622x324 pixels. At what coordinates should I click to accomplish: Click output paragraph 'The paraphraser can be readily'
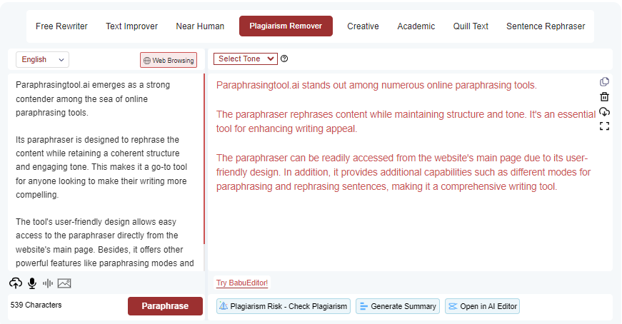[403, 172]
